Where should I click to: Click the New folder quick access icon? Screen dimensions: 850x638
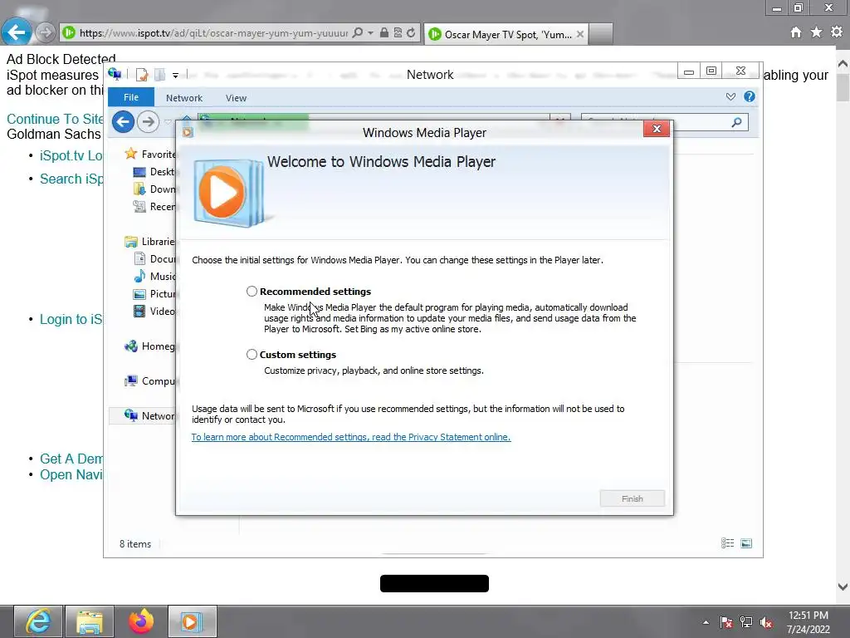tap(159, 74)
